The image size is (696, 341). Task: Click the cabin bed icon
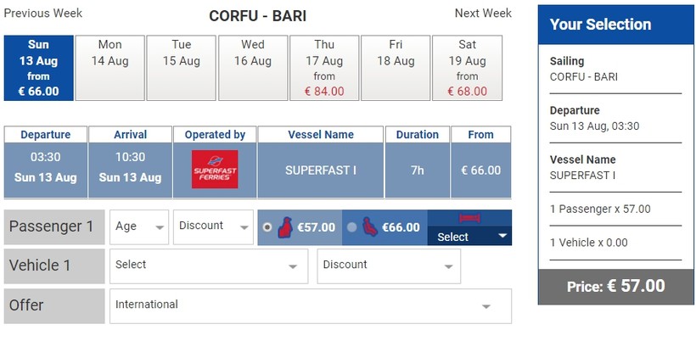point(469,219)
